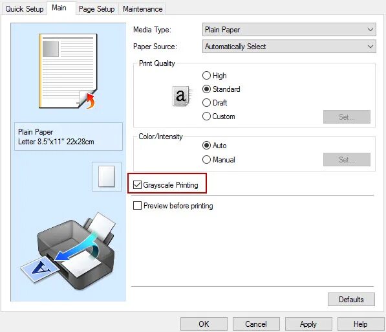Open the Media Type dropdown
The width and height of the screenshot is (386, 332).
[x=289, y=30]
